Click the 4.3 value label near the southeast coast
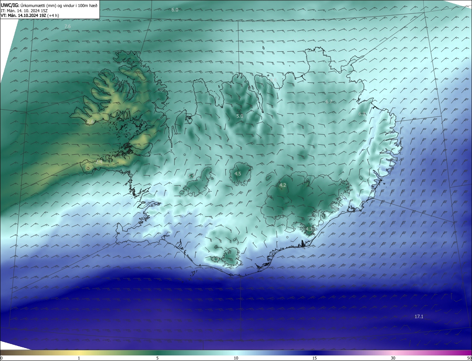472x361 pixels. [x=309, y=229]
